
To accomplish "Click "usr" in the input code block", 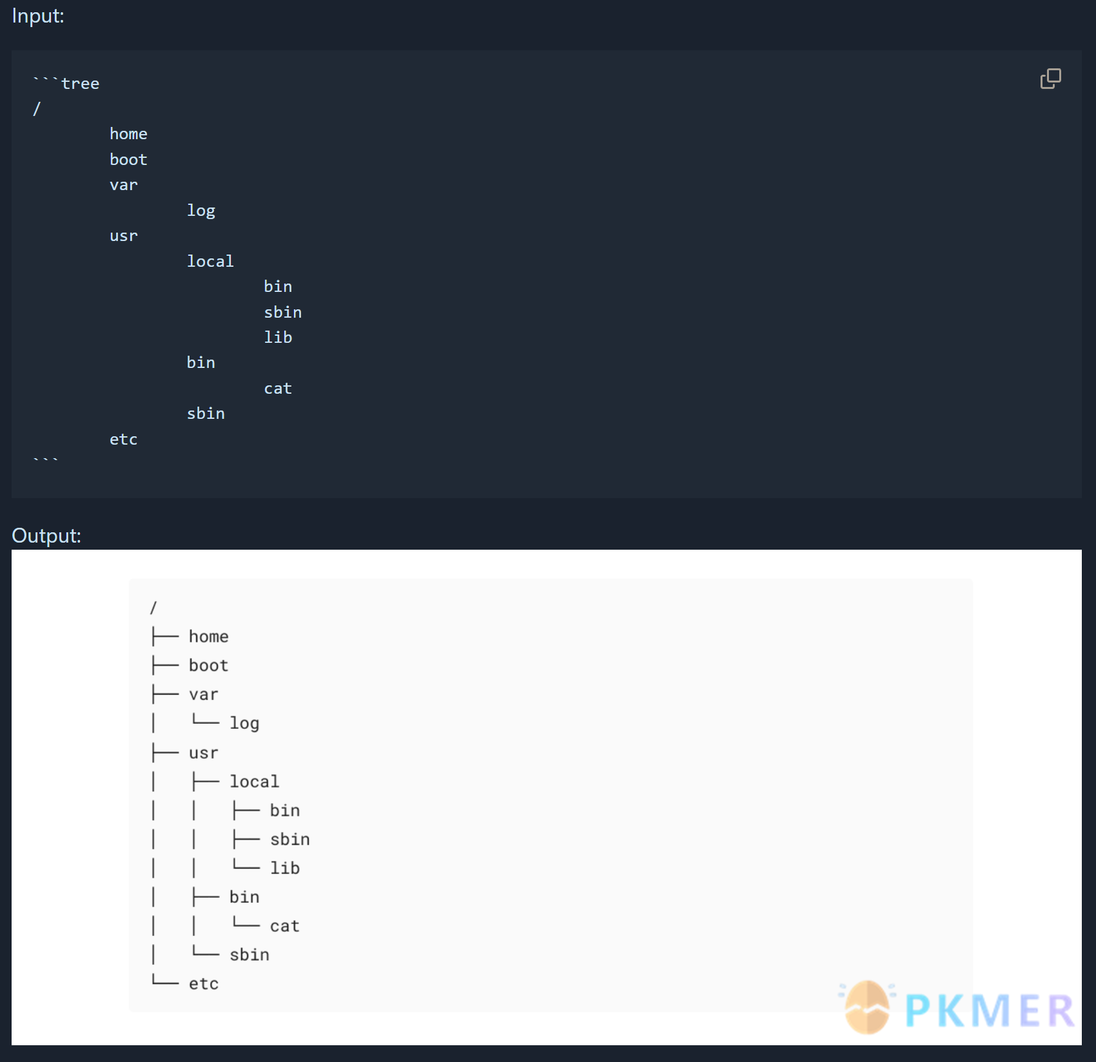I will [x=124, y=236].
